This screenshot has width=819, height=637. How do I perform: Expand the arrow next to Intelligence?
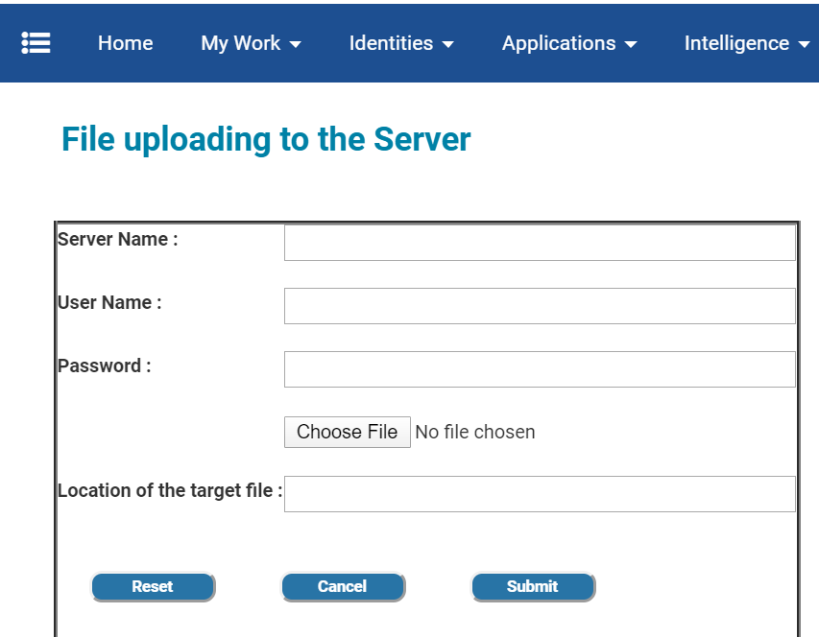(x=805, y=45)
